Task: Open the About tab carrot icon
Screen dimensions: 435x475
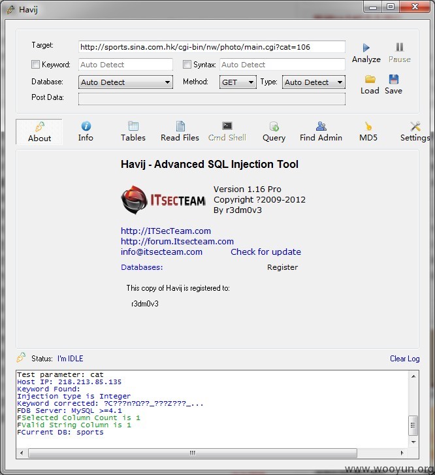Action: [x=40, y=126]
